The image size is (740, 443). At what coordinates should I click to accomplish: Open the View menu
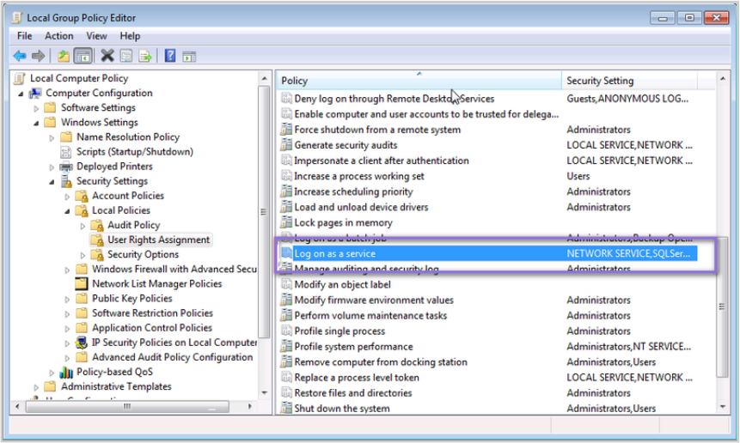tap(97, 36)
